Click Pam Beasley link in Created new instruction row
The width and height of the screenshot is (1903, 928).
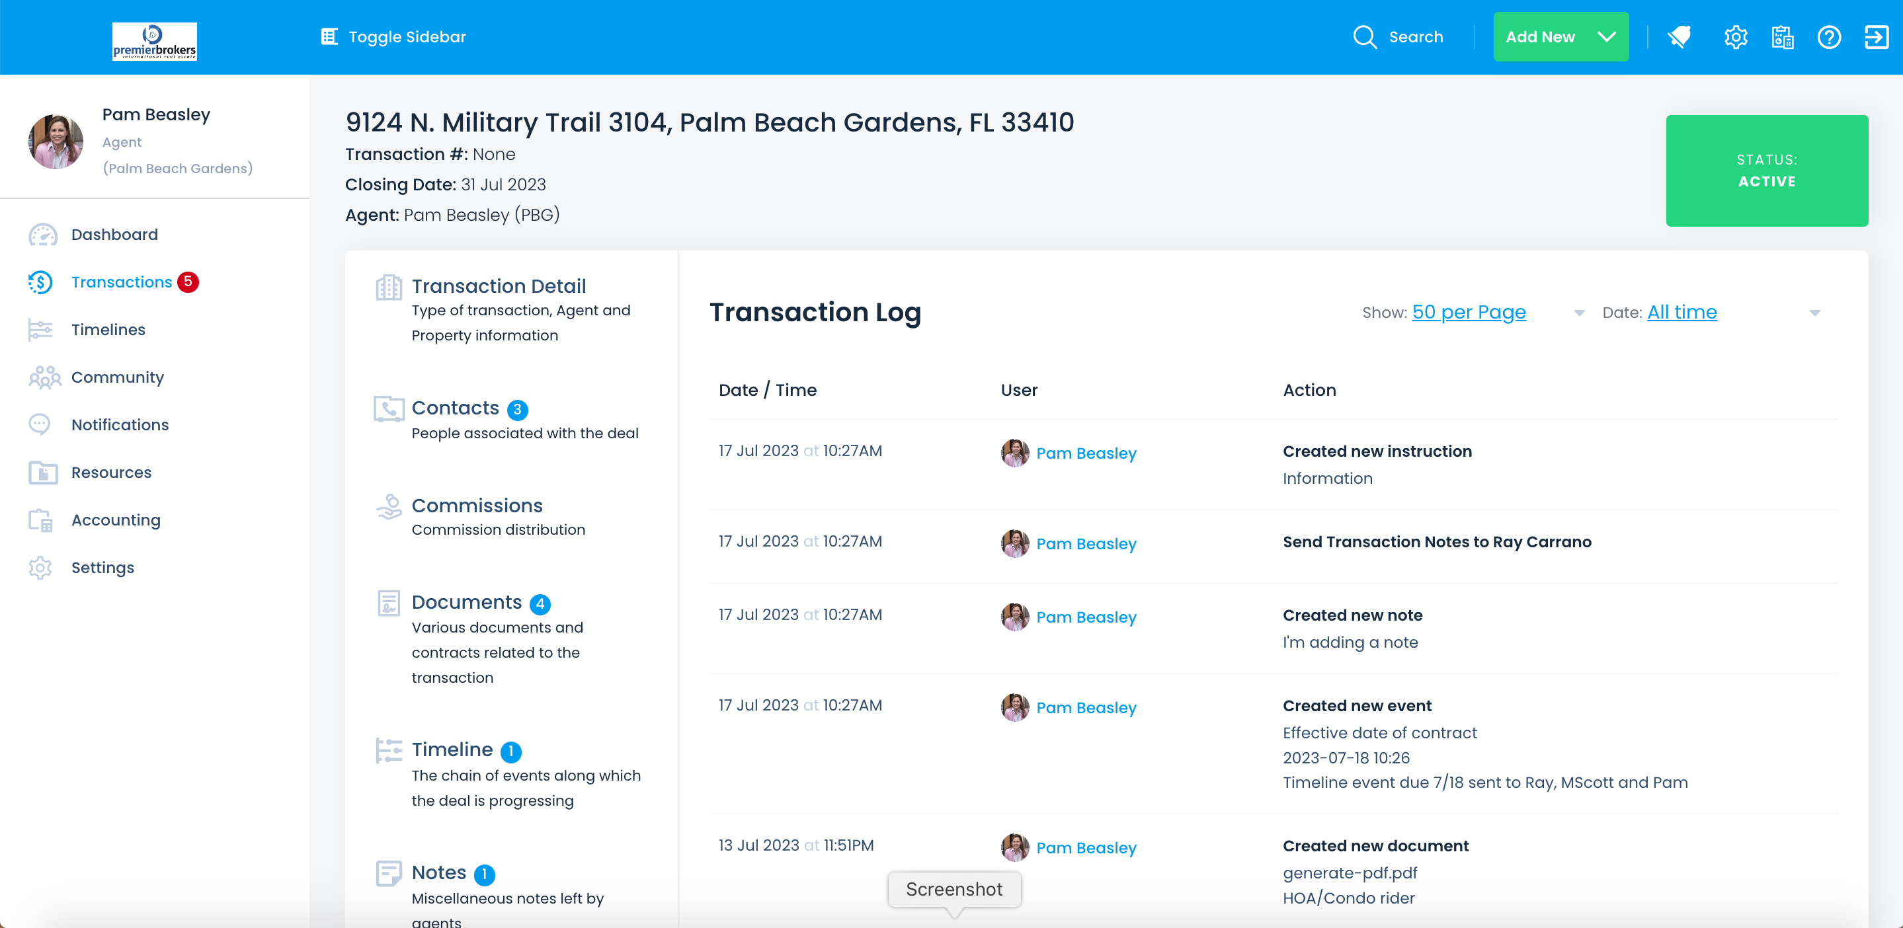1085,453
